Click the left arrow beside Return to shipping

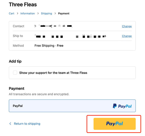coord(10,124)
